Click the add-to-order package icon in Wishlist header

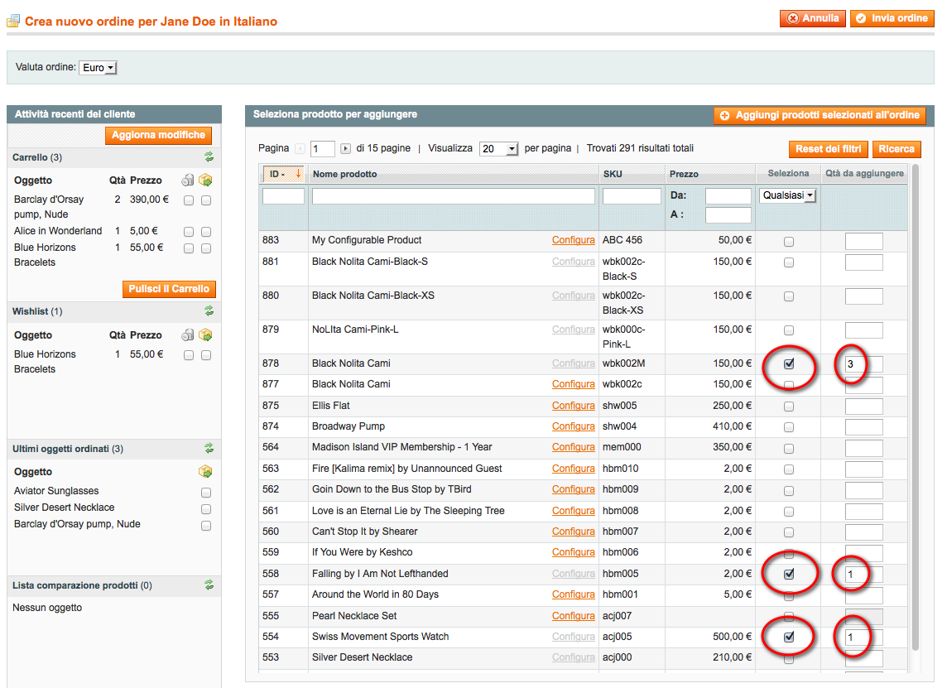click(206, 334)
